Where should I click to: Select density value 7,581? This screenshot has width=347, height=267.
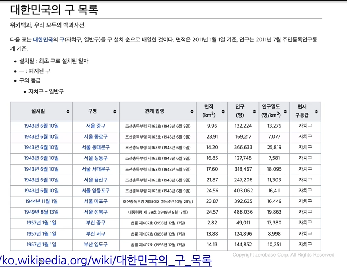(x=274, y=158)
